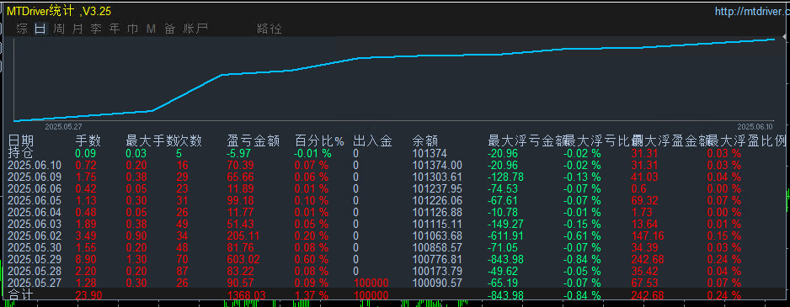Viewport: 790px width, 307px height.
Task: Click the balance value 101303.61
Action: tap(437, 177)
